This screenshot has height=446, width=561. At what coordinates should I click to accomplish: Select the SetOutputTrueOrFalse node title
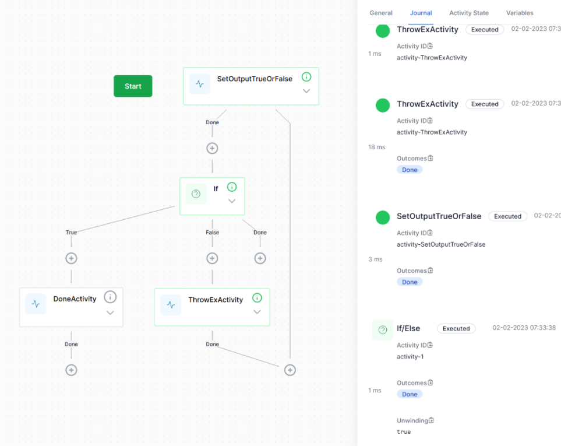(255, 79)
